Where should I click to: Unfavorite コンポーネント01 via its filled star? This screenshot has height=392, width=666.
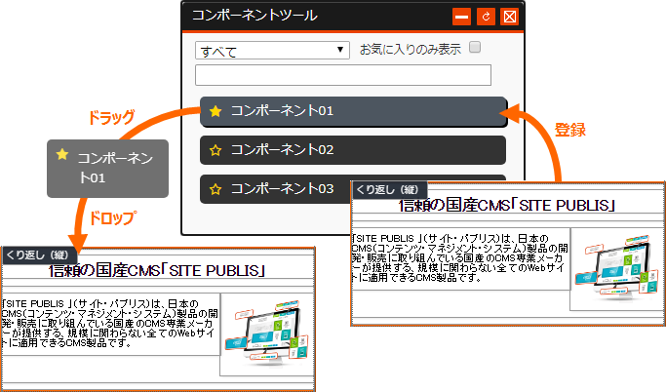(215, 111)
